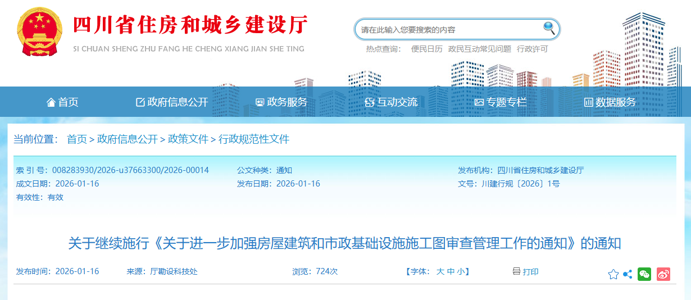Go to 政务服务 navigation menu
This screenshot has height=300, width=691.
coord(281,102)
